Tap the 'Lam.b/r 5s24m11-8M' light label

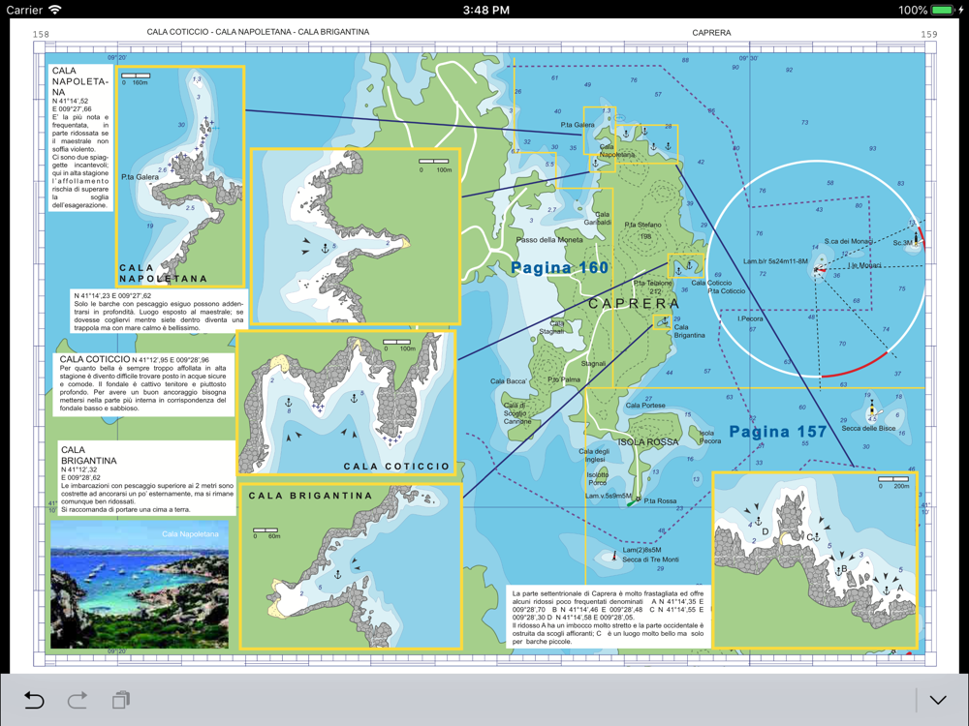(x=775, y=261)
